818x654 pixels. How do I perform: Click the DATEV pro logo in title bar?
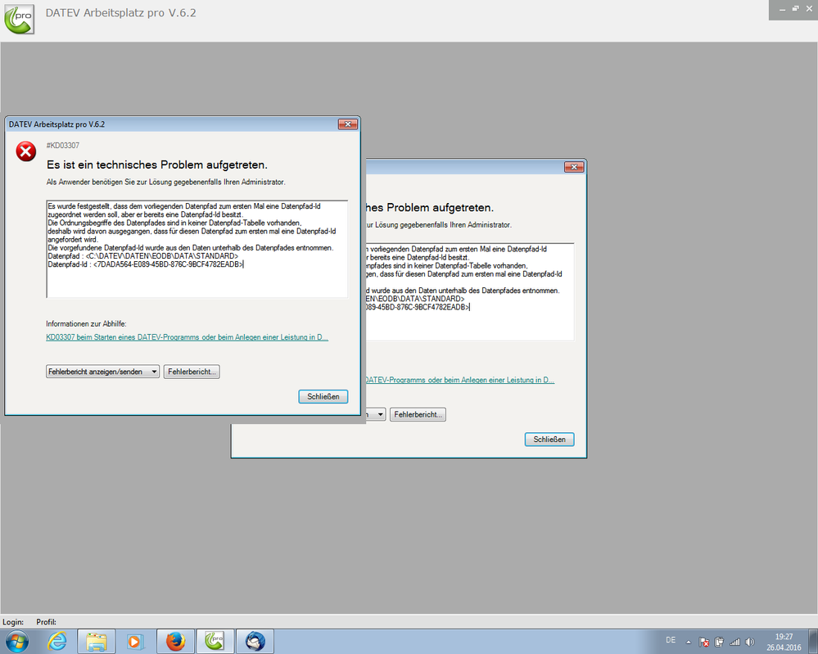[x=19, y=20]
